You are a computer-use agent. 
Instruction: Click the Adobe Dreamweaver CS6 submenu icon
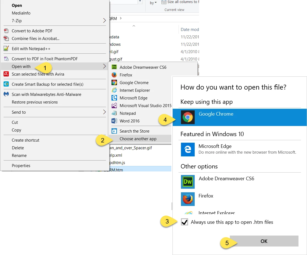point(114,67)
